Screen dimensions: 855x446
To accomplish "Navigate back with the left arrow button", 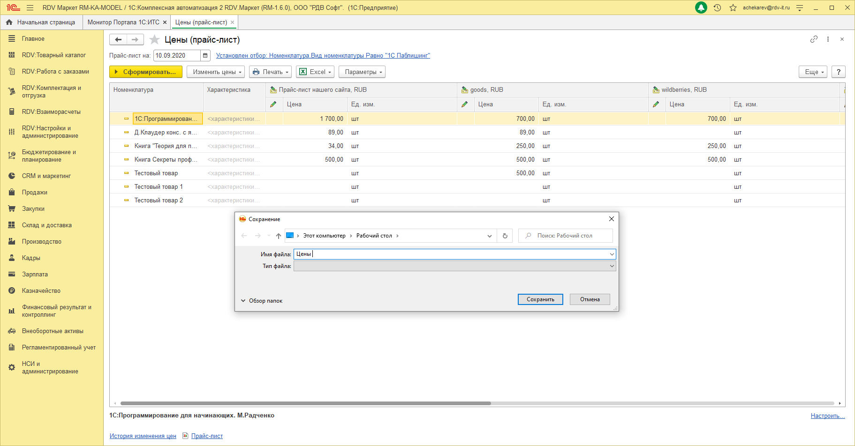I will tap(118, 40).
